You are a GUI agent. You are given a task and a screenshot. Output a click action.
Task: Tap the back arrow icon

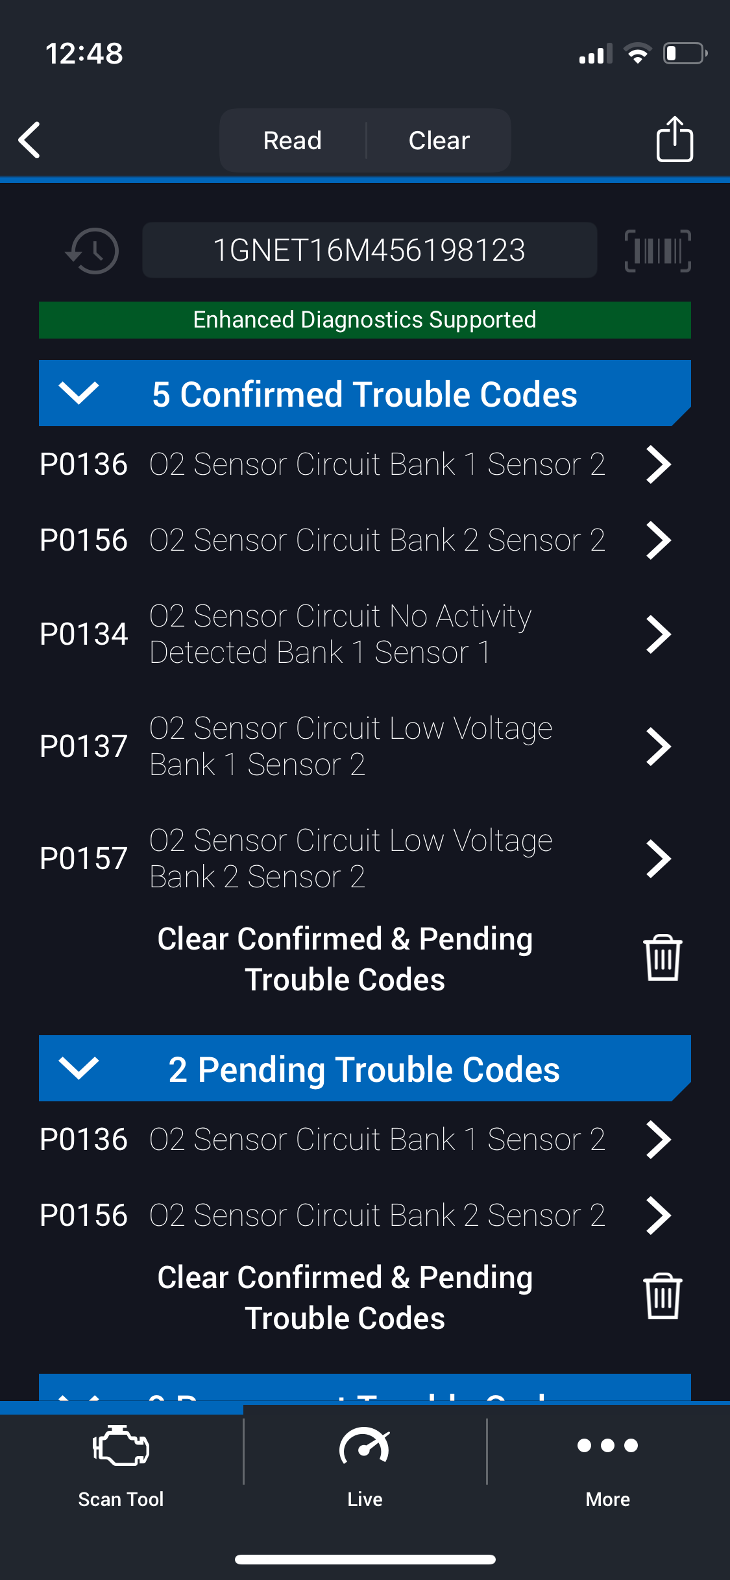30,140
